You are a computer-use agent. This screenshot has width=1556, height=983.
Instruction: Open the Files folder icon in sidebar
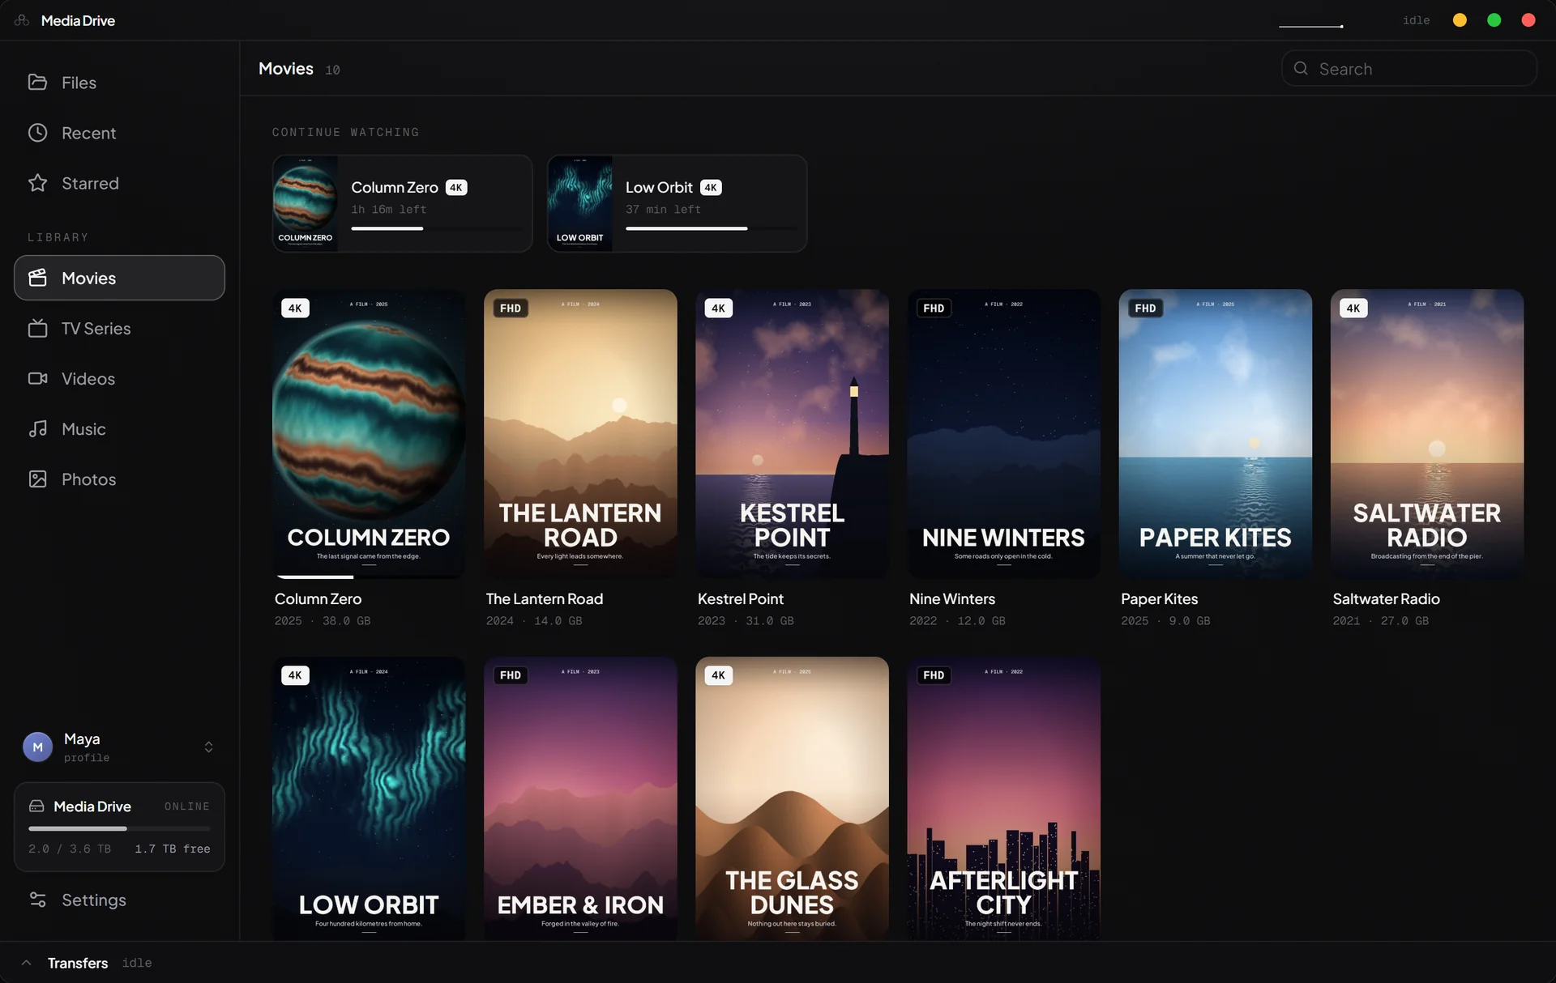[x=37, y=82]
